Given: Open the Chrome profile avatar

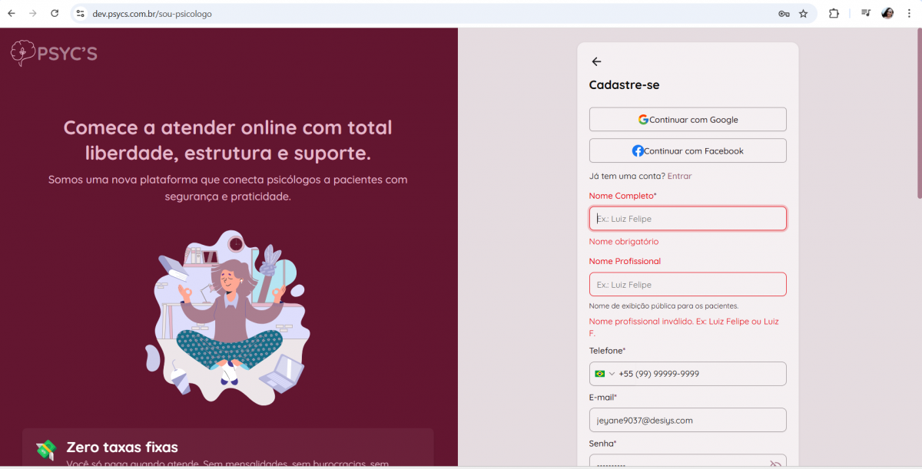Looking at the screenshot, I should 887,13.
